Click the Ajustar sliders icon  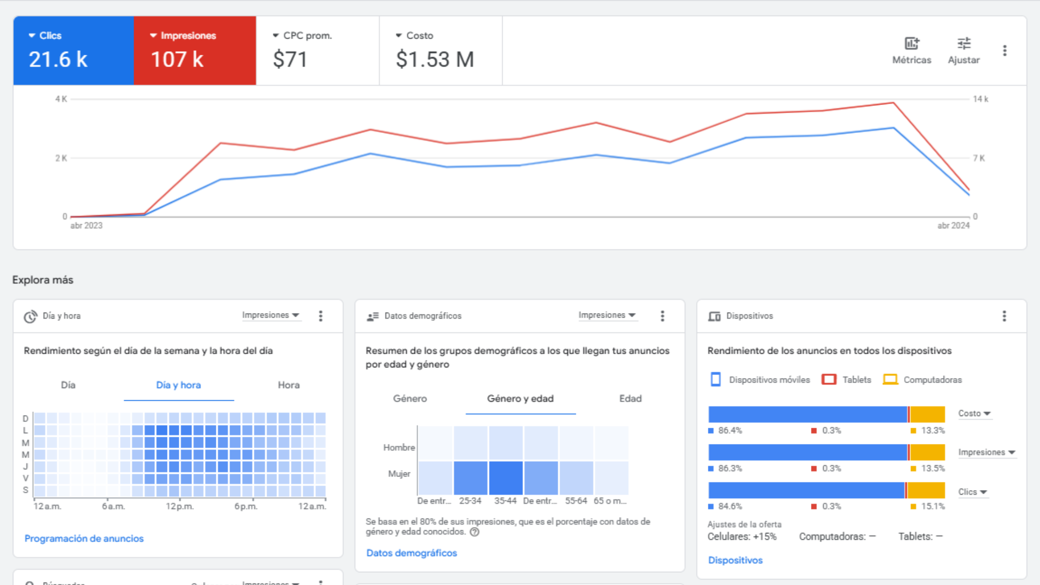[963, 44]
